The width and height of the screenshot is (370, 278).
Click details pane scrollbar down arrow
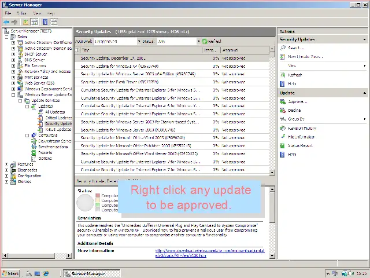pyautogui.click(x=272, y=255)
